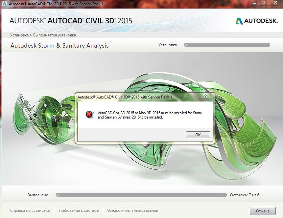Click the Отмена button
Viewport: 283px width, 218px height.
263,211
